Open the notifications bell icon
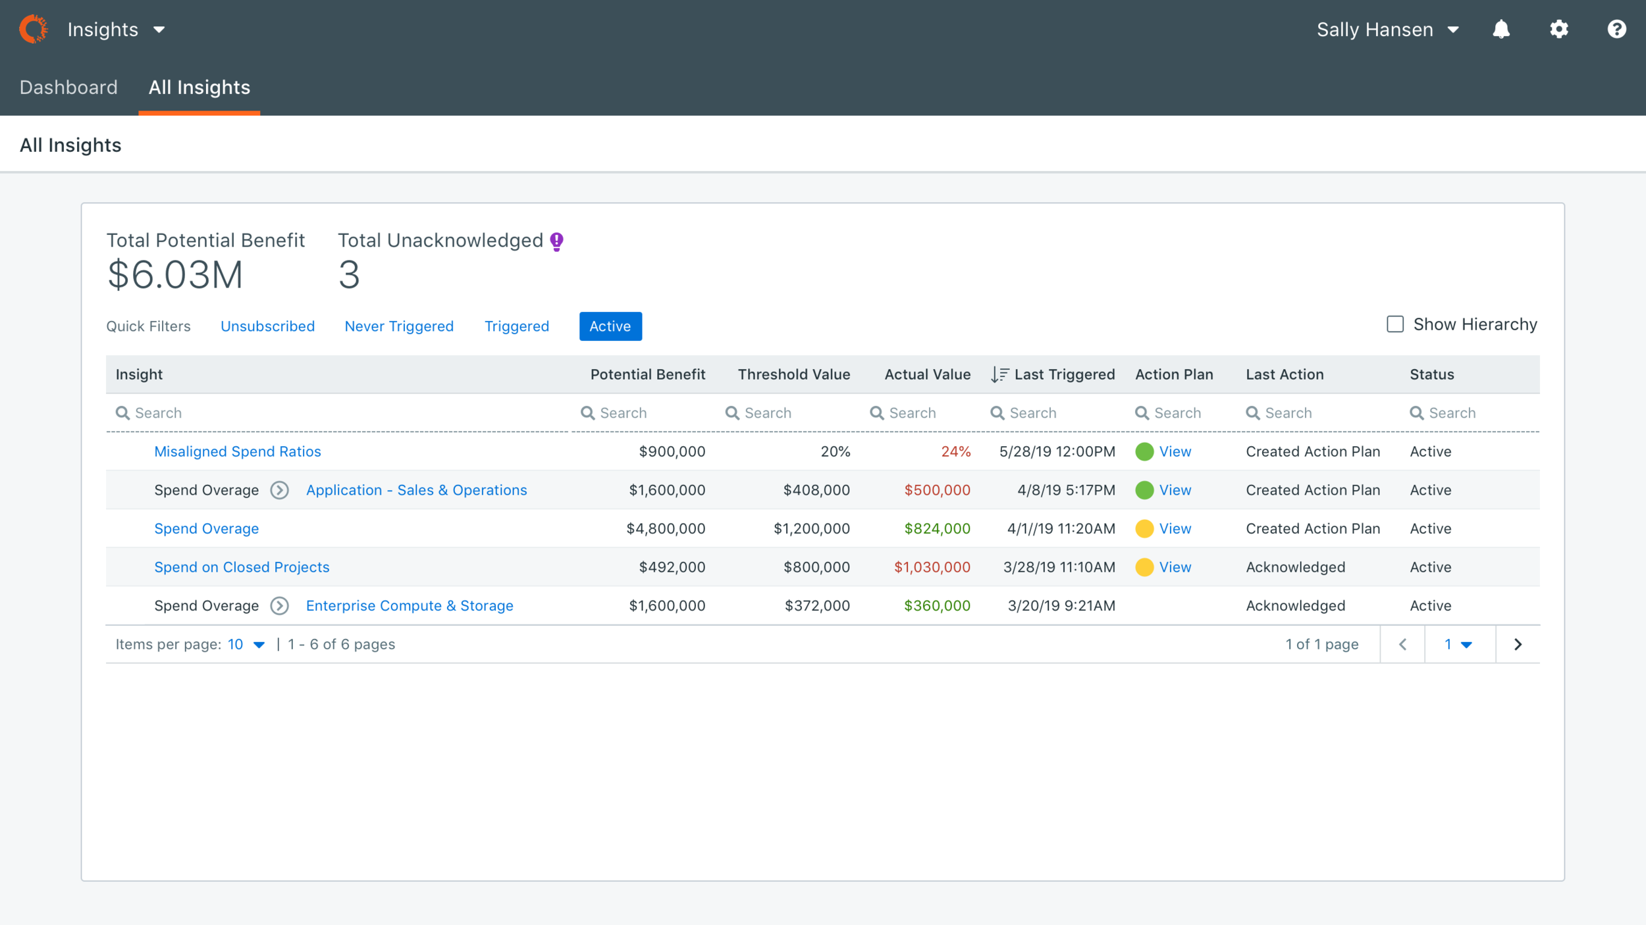The height and width of the screenshot is (925, 1646). [1500, 30]
